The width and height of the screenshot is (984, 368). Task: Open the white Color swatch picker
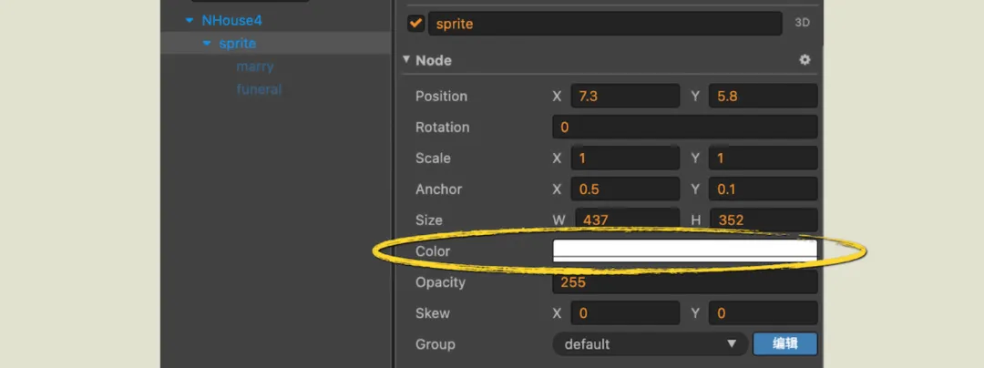684,251
